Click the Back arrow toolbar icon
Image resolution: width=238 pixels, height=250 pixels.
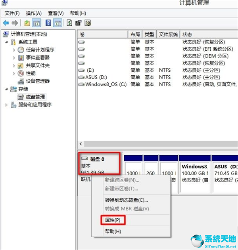6,23
